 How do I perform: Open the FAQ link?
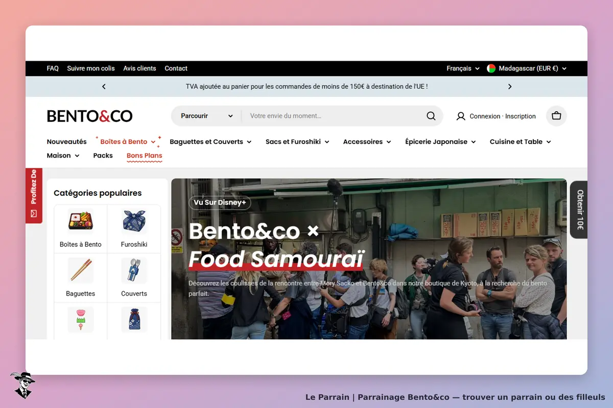pos(53,68)
